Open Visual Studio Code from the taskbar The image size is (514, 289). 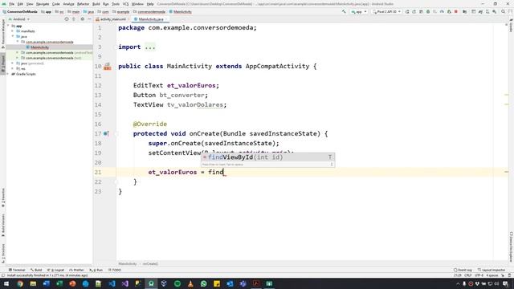[x=112, y=283]
